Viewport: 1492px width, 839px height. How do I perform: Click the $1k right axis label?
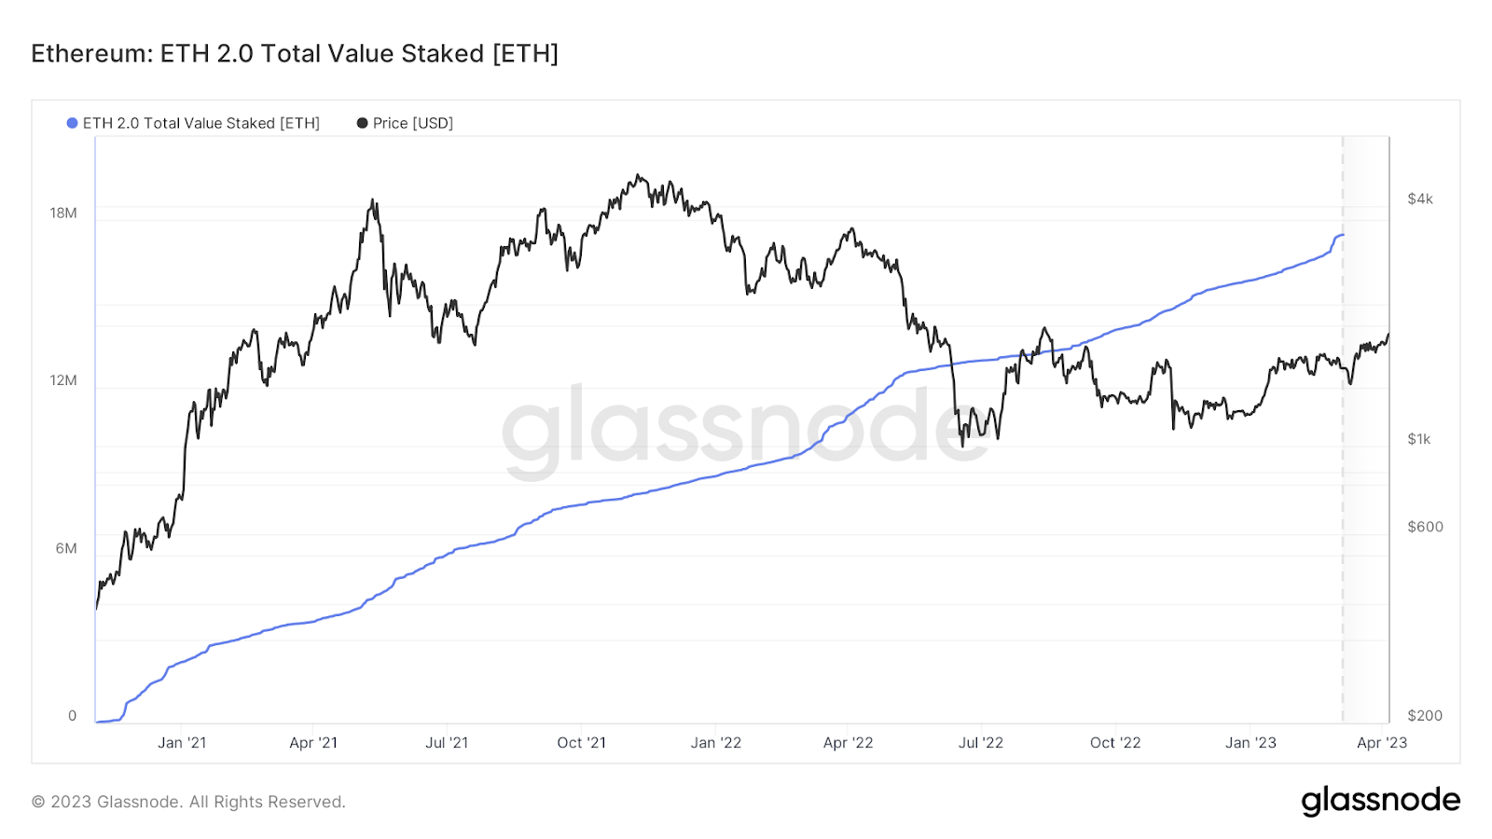[x=1419, y=439]
